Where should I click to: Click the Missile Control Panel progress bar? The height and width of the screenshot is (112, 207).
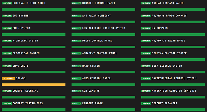tap(103, 9)
